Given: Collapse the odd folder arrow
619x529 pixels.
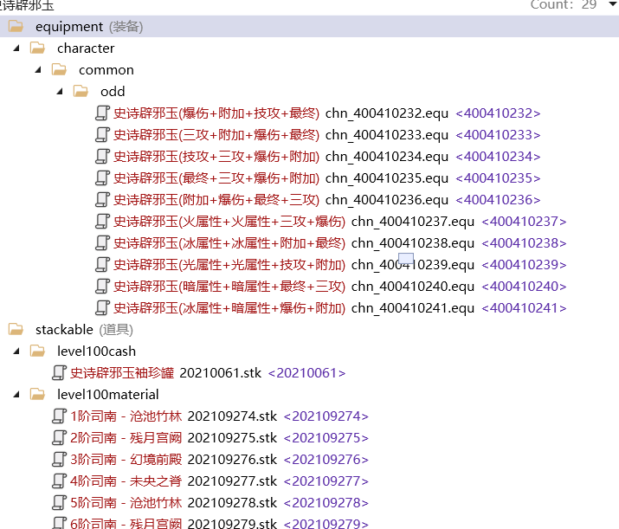Looking at the screenshot, I should point(60,92).
